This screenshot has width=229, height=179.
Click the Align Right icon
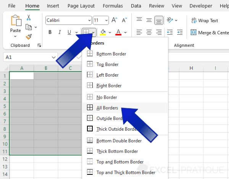[x=158, y=32]
